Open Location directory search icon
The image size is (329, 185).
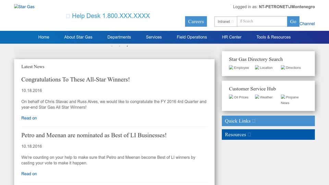coord(257,67)
